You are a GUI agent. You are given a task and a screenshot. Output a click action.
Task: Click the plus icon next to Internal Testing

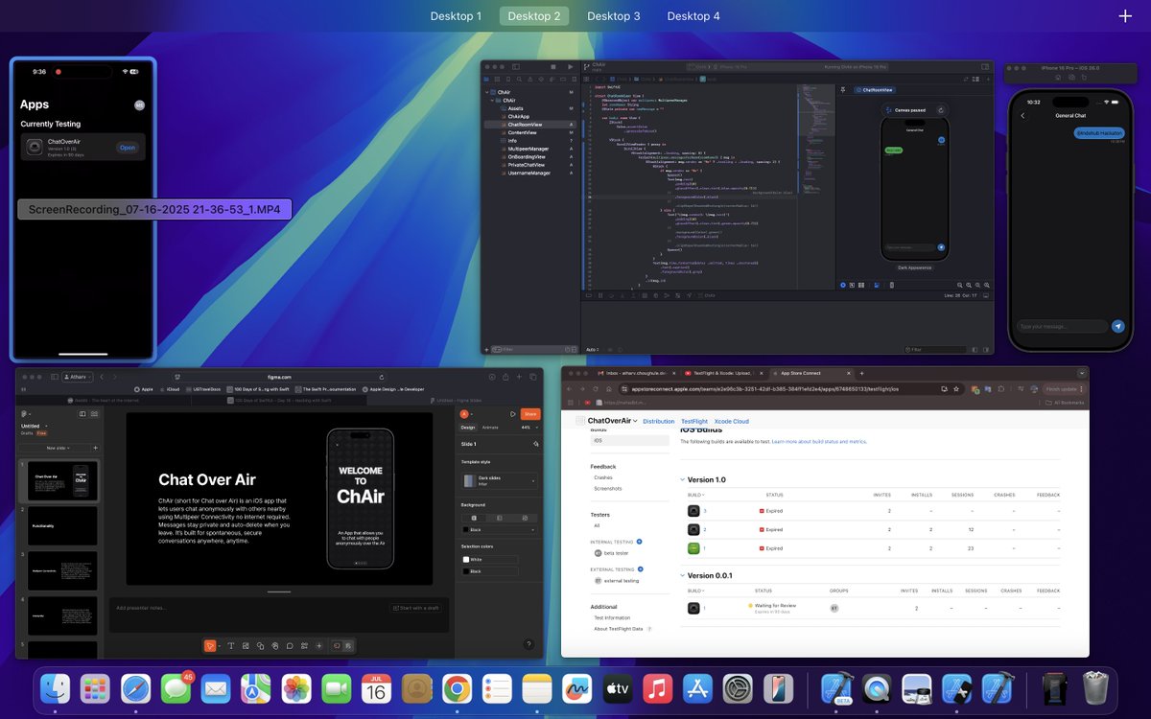[640, 542]
